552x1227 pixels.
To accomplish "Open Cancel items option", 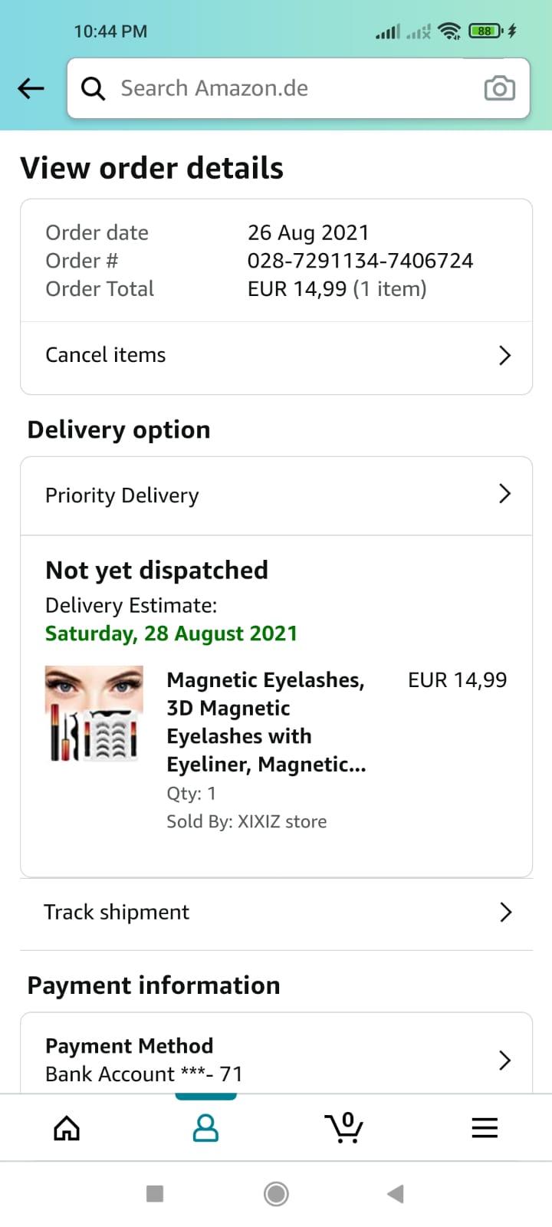I will (106, 355).
